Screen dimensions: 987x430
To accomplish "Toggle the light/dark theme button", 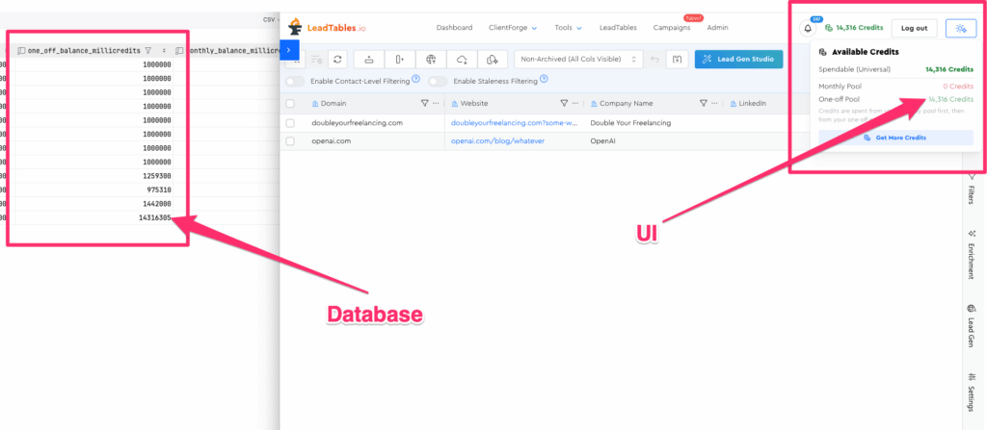I will [x=961, y=29].
